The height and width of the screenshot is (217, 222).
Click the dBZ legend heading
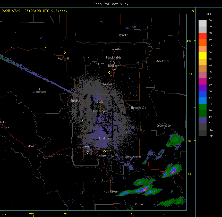(209, 14)
